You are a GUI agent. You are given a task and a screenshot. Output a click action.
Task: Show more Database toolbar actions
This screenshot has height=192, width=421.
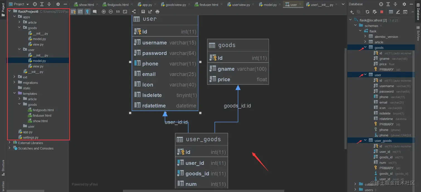[412, 12]
